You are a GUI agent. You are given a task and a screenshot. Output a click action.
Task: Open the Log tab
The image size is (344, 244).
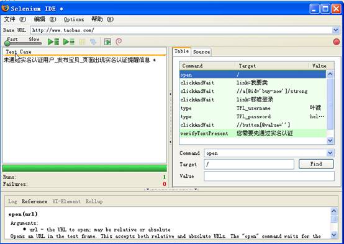(12, 201)
